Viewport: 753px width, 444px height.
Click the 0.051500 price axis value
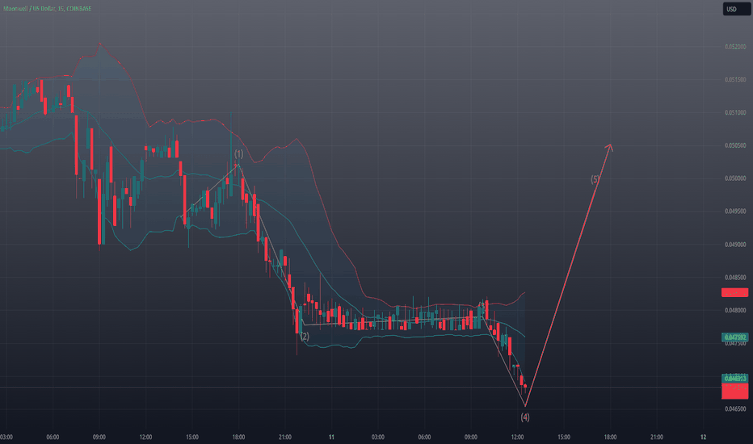735,80
